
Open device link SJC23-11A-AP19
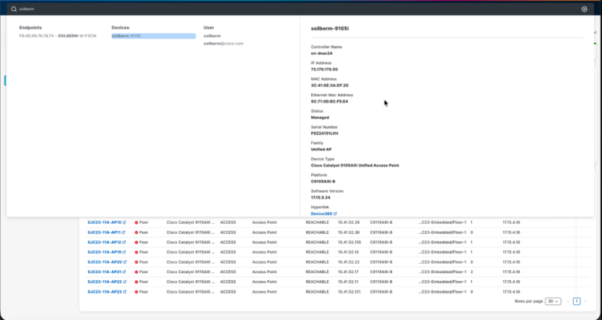104,252
